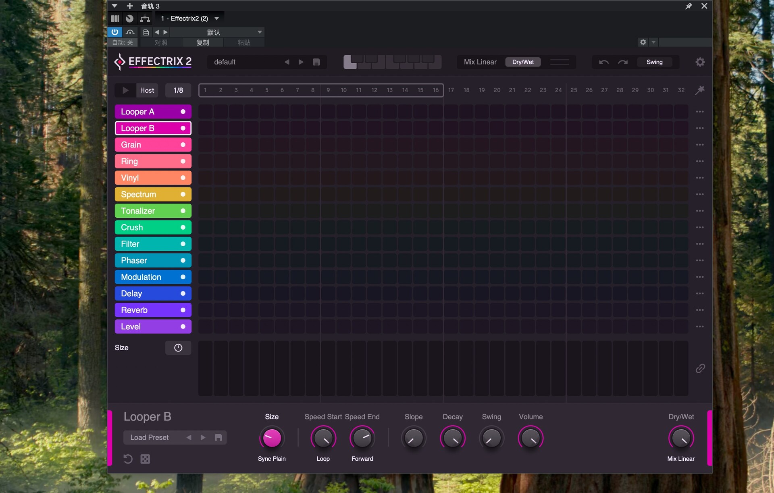Load the previous host preset arrow

157,32
